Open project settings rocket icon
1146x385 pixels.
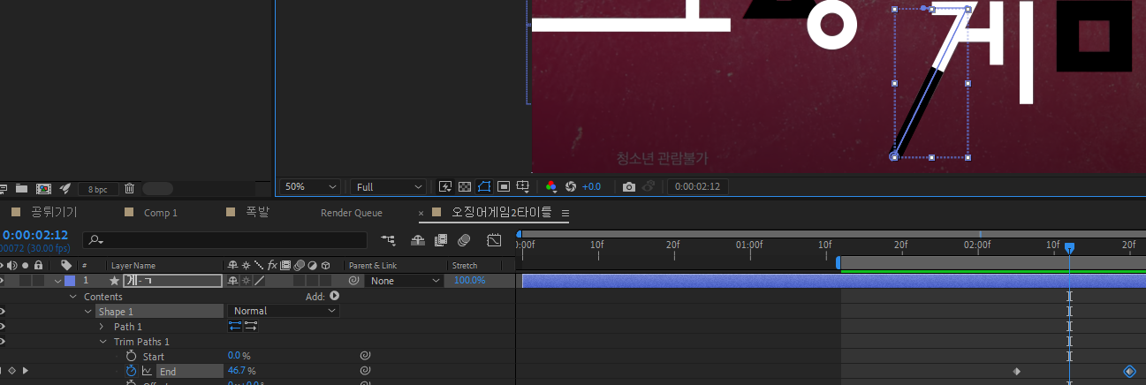[65, 188]
